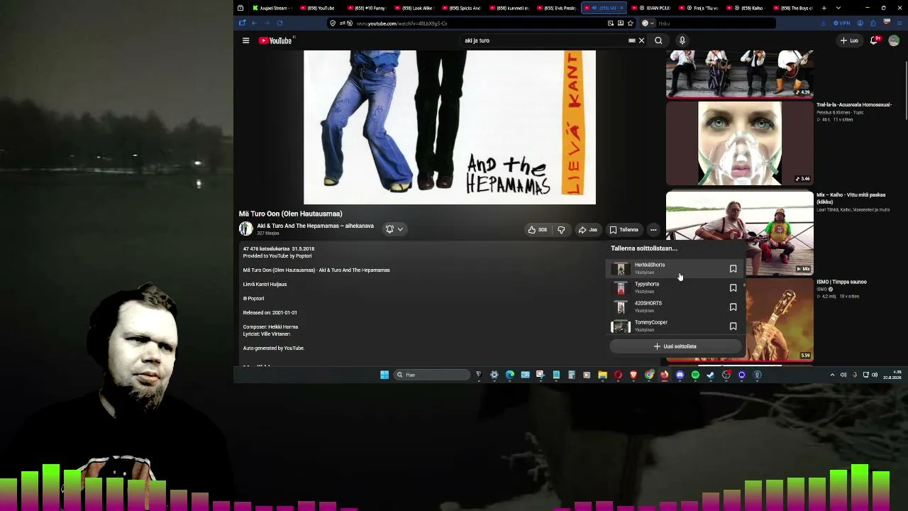
Task: Select the Typyshorts playlist name
Action: coord(647,284)
